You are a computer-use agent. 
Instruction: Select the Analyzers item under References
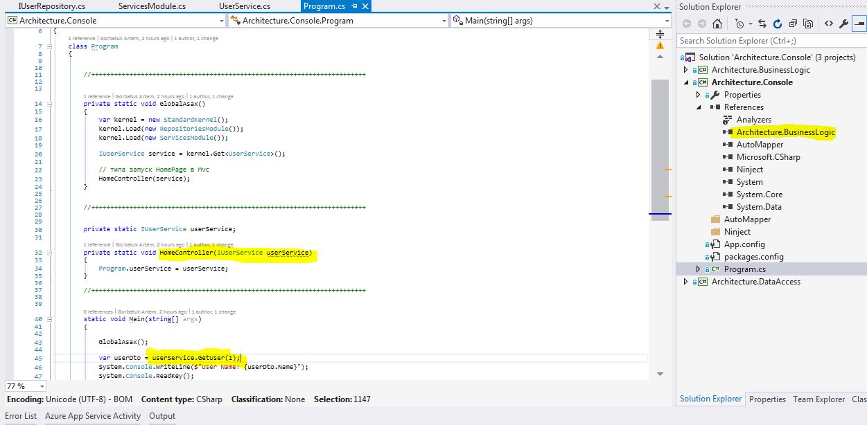point(754,120)
